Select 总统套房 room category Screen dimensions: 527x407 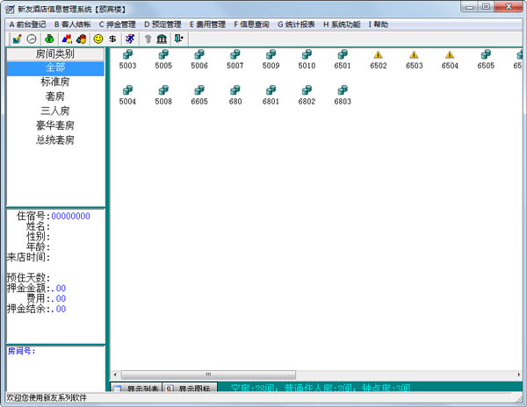(55, 140)
